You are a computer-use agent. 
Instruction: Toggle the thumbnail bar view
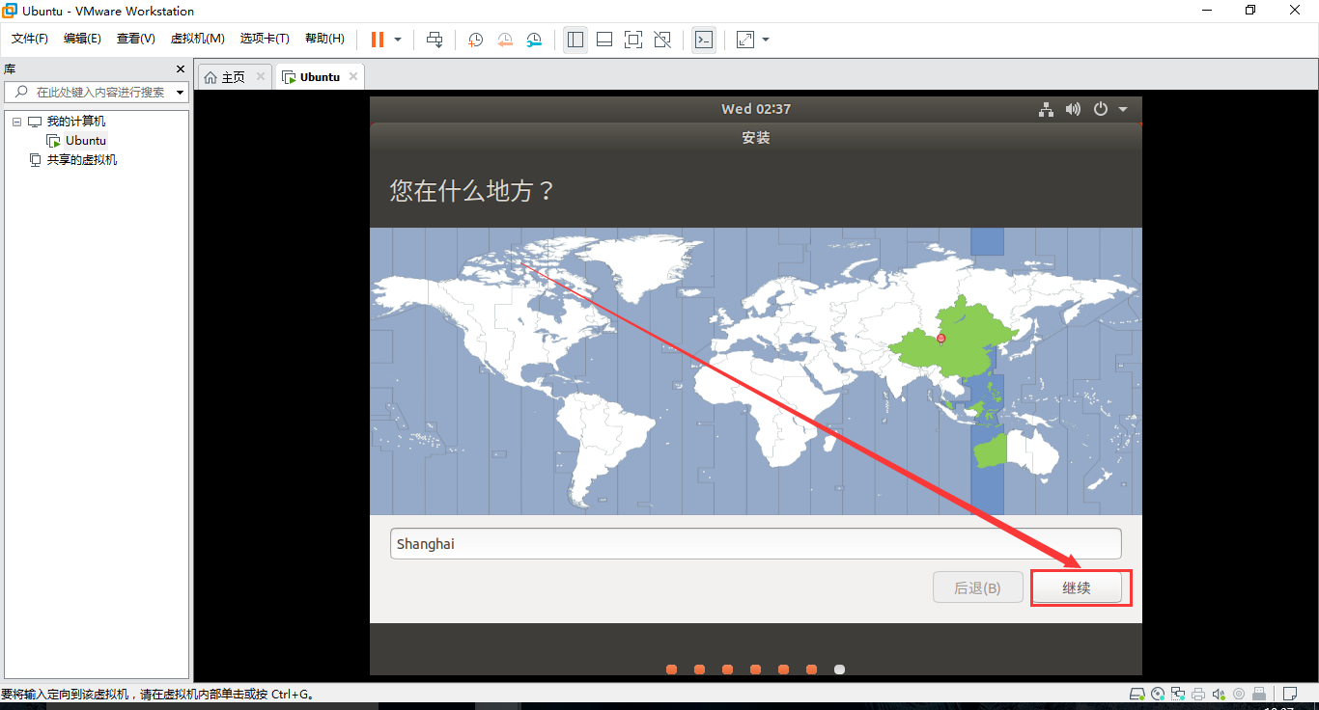click(x=604, y=40)
